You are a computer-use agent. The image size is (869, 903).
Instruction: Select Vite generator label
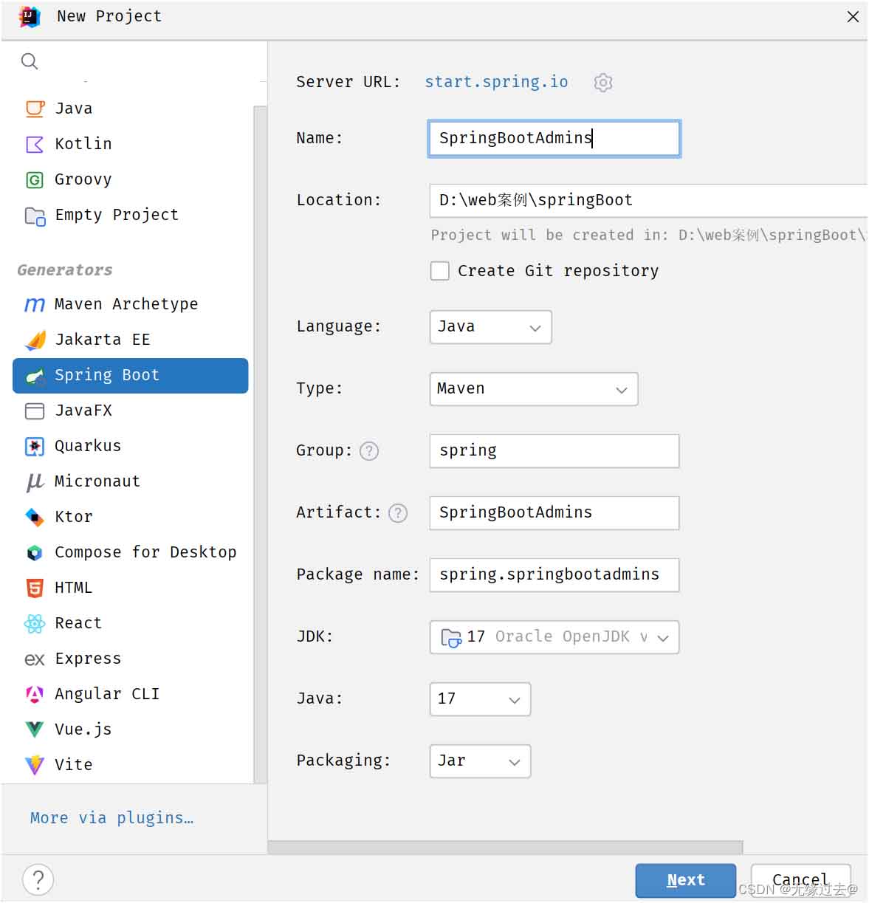click(x=74, y=765)
